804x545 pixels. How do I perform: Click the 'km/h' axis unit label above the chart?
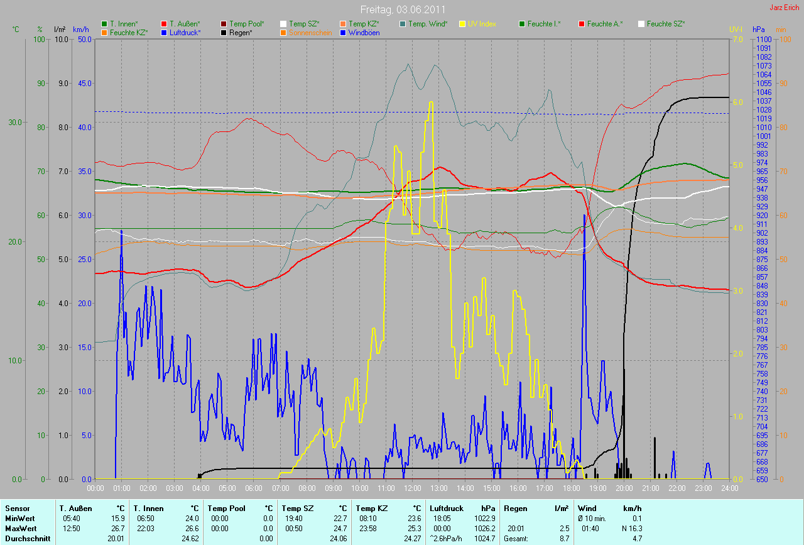(x=81, y=29)
